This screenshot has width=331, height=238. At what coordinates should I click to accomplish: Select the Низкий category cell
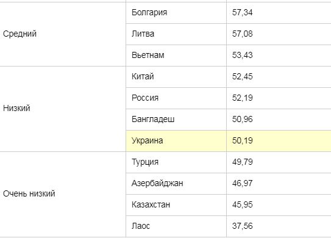[63, 109]
